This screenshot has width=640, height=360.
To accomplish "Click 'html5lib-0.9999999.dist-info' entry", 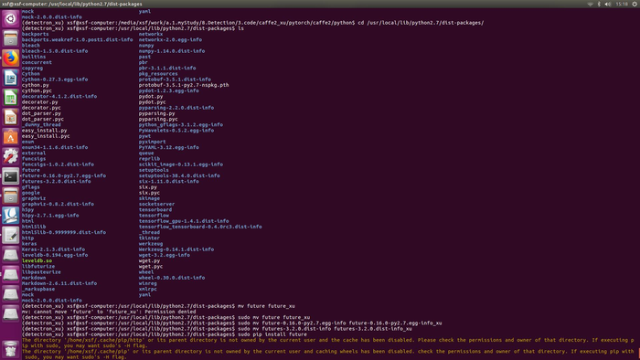I will click(64, 232).
